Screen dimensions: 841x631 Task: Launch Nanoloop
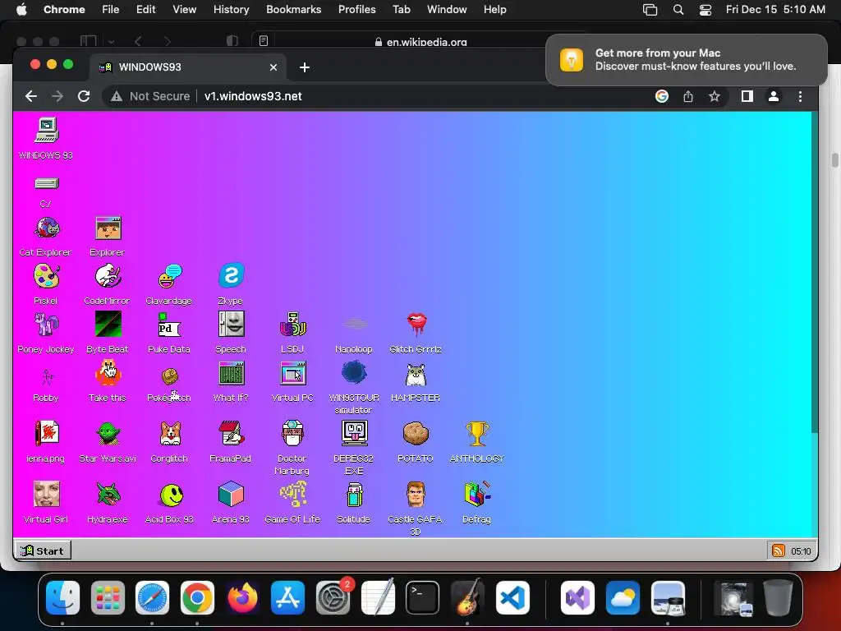point(355,324)
